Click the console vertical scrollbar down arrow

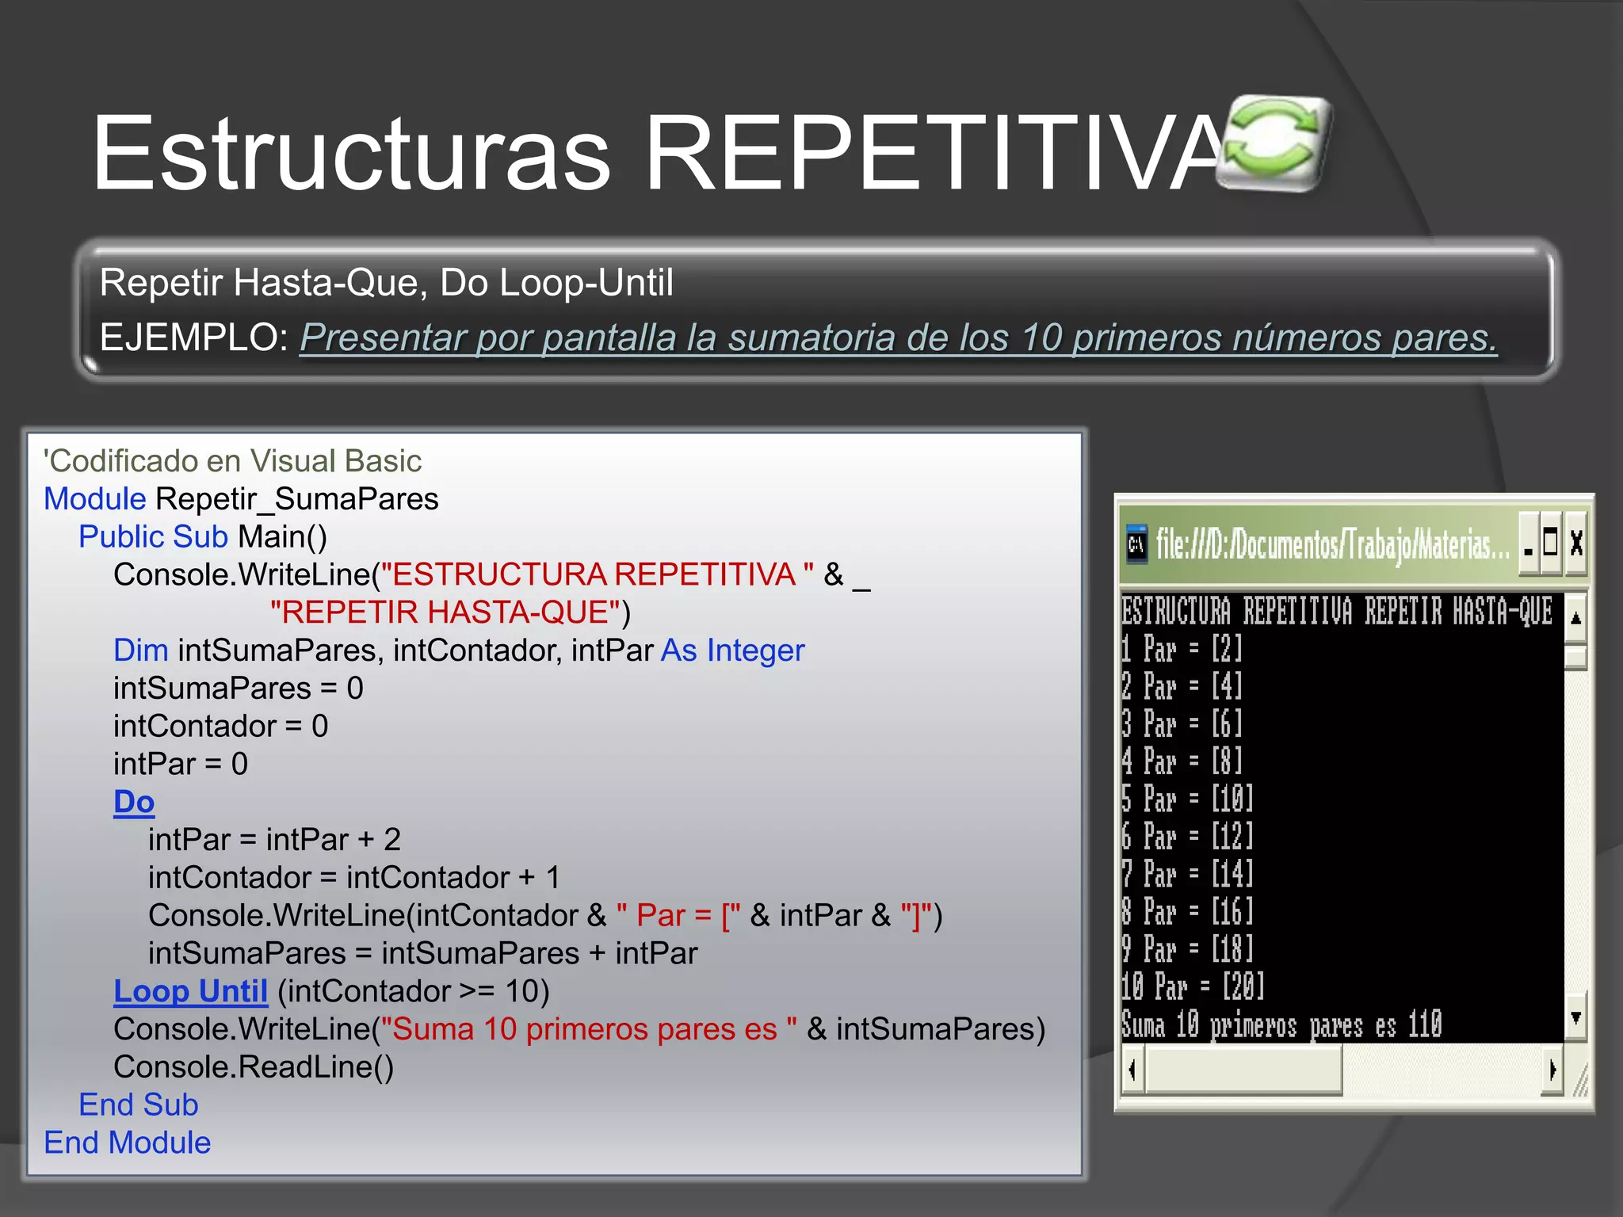(1575, 1017)
